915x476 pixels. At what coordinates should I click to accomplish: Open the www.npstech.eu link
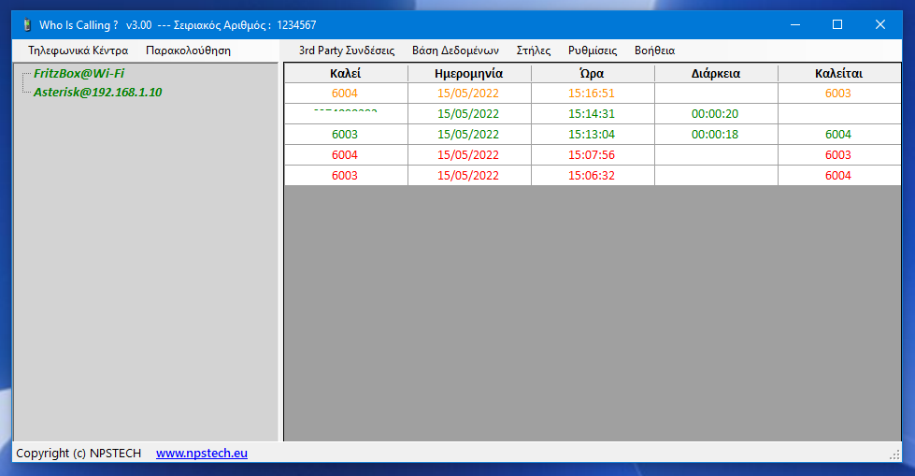(x=202, y=454)
